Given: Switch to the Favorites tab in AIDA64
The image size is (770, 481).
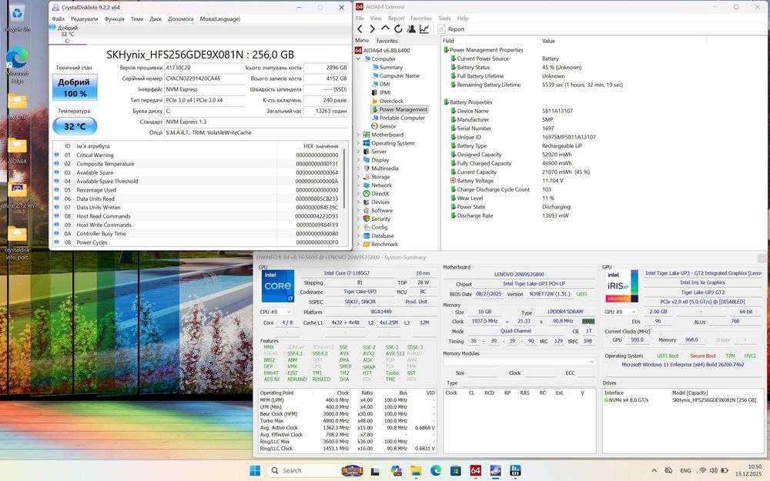Looking at the screenshot, I should point(387,41).
